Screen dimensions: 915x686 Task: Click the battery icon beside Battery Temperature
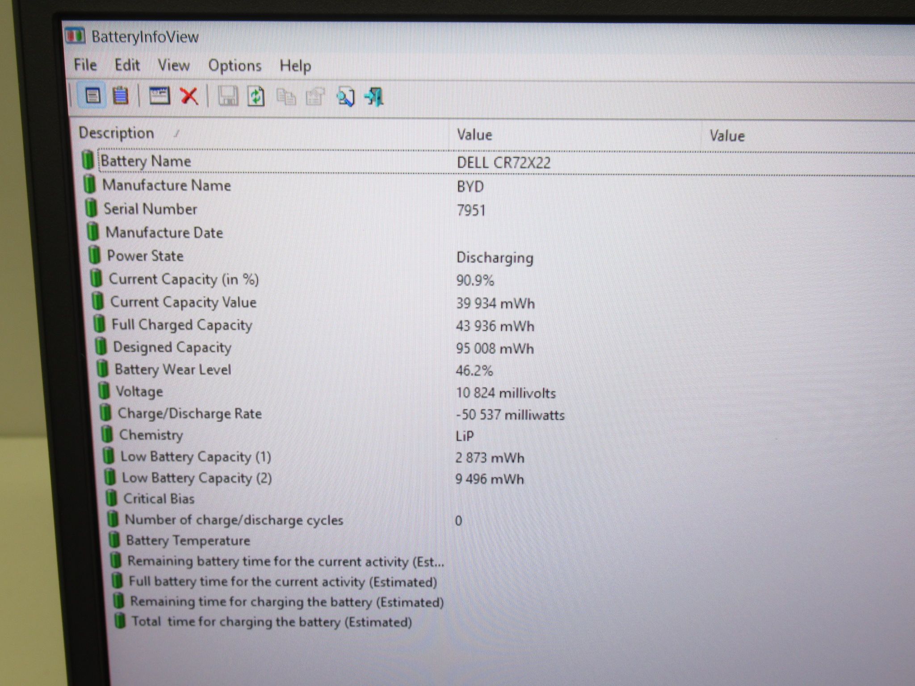click(x=114, y=540)
